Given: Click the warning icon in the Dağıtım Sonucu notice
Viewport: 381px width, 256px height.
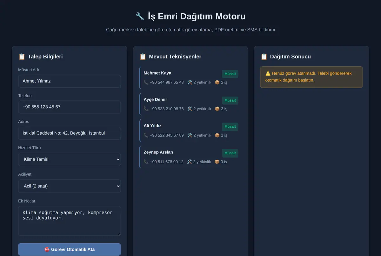Looking at the screenshot, I should (x=268, y=73).
